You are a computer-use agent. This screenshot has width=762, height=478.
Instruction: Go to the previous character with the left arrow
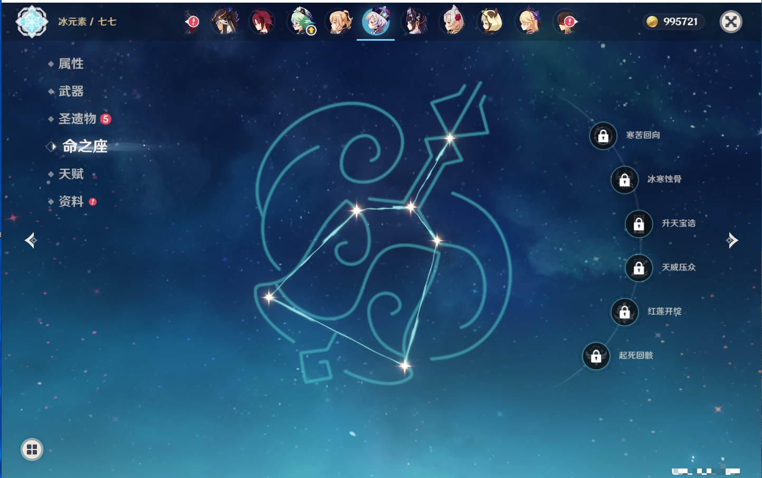(31, 240)
